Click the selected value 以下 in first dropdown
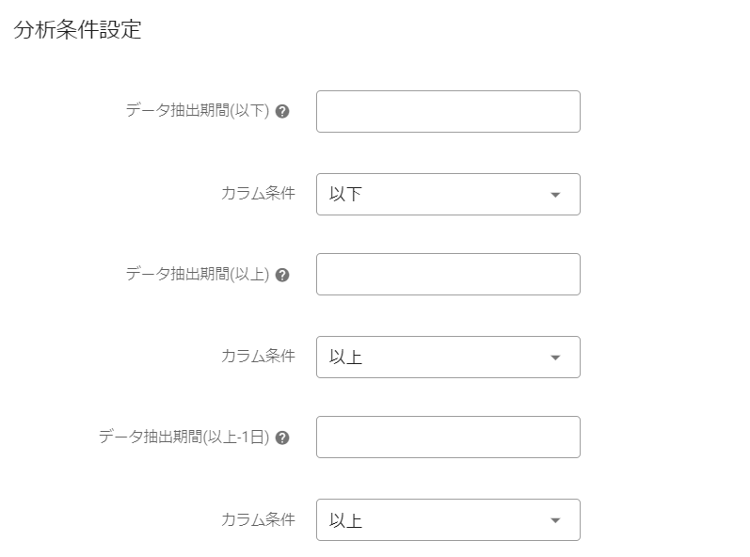Viewport: 750px width, 557px height. tap(345, 195)
